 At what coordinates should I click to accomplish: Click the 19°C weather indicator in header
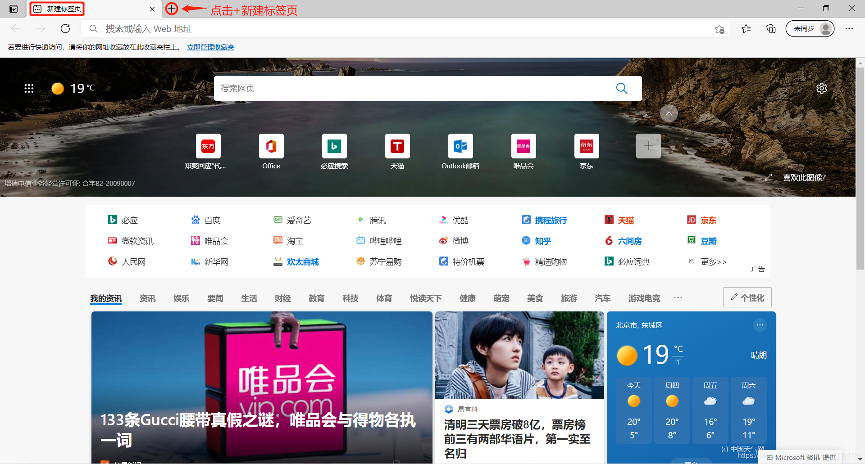point(73,88)
